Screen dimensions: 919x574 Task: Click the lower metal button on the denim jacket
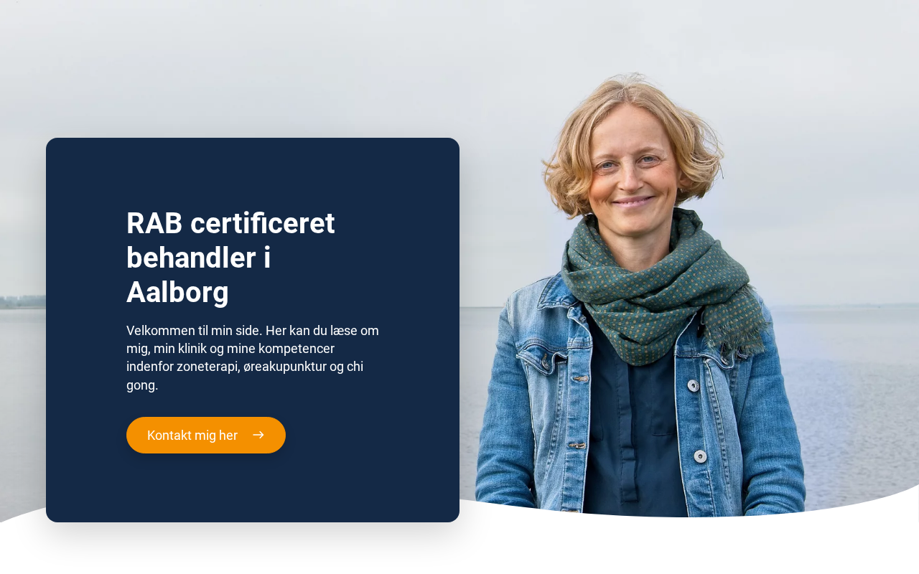pyautogui.click(x=701, y=456)
